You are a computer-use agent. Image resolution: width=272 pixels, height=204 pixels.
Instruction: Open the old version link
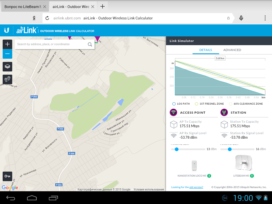pos(196,187)
